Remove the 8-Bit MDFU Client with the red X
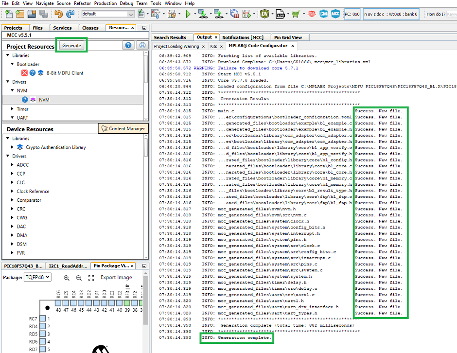 (24, 73)
